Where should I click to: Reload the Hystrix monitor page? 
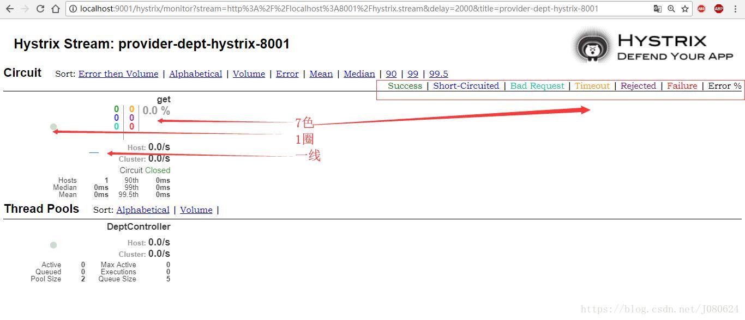click(40, 9)
